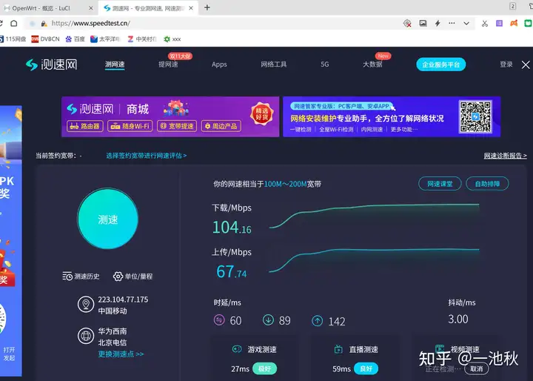Image resolution: width=533 pixels, height=381 pixels.
Task: Click the 网速课堂 button
Action: pyautogui.click(x=440, y=184)
